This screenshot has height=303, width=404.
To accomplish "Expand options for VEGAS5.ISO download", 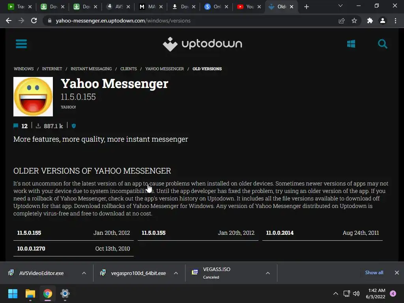I will 268,273.
